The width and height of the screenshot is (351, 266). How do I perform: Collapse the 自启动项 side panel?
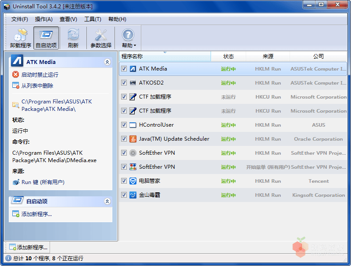click(107, 202)
